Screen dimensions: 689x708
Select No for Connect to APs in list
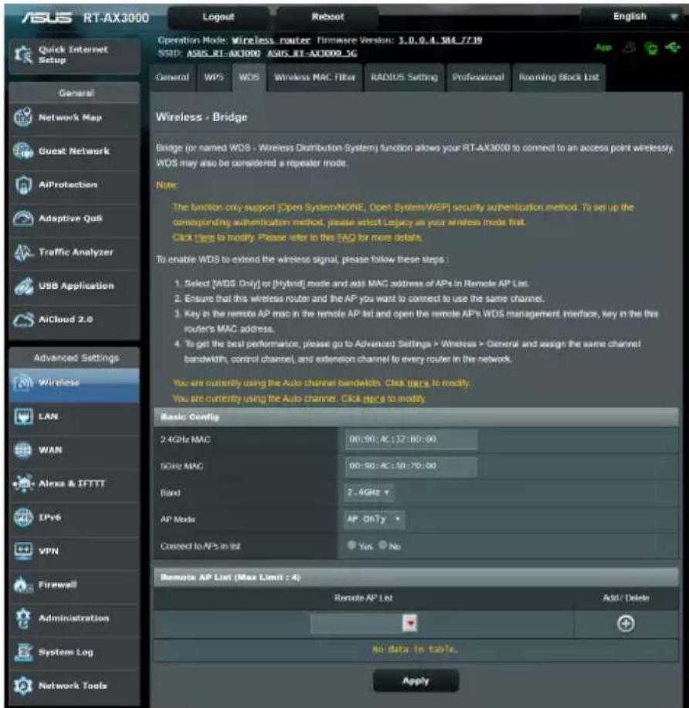point(382,545)
